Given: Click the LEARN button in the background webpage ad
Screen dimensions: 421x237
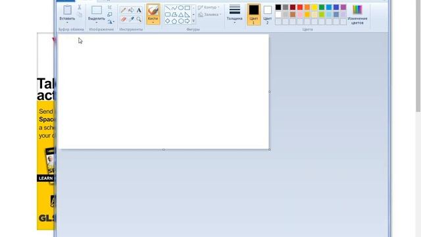Looking at the screenshot, I should [x=45, y=178].
